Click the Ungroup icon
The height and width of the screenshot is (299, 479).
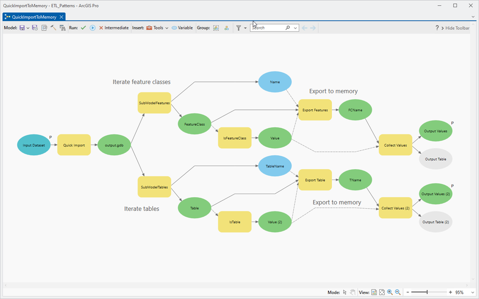[x=226, y=28]
